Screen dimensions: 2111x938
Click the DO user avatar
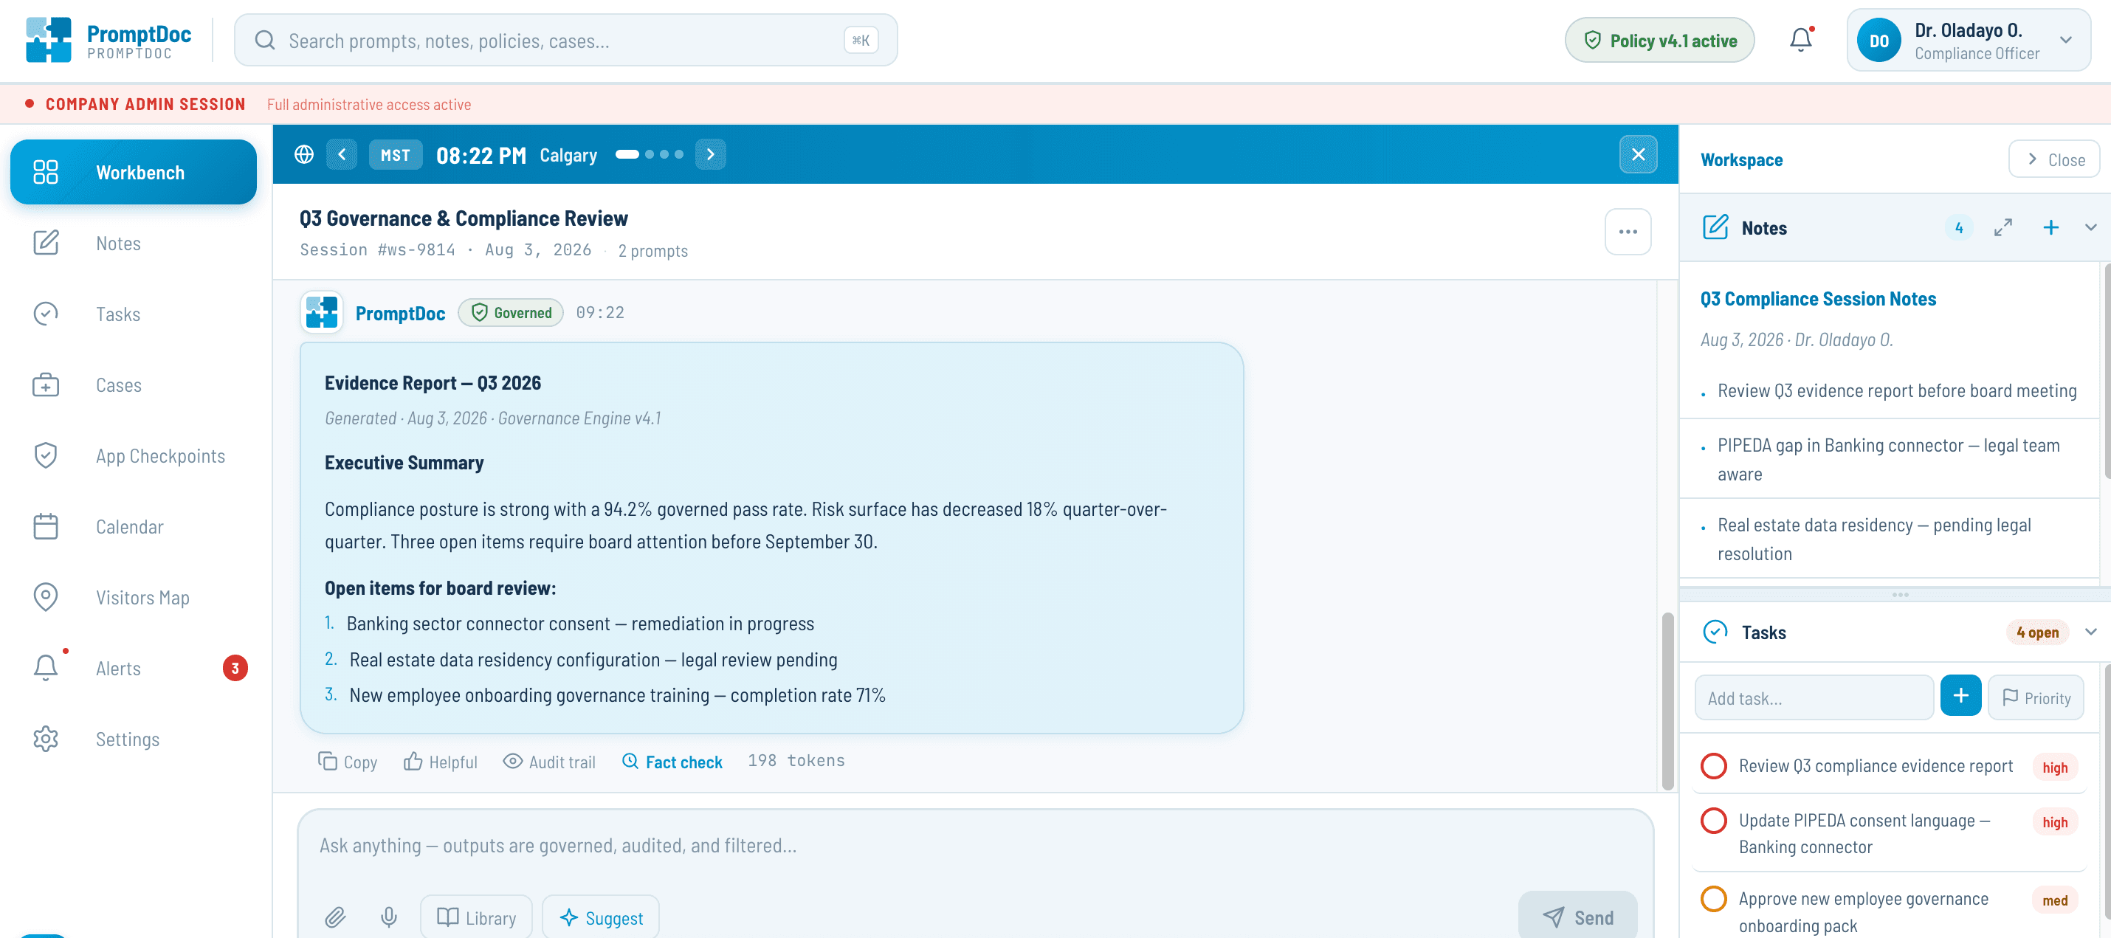click(1878, 40)
